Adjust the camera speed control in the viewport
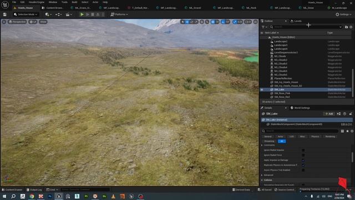Screen dimensions: 355x200 pyautogui.click(x=248, y=22)
